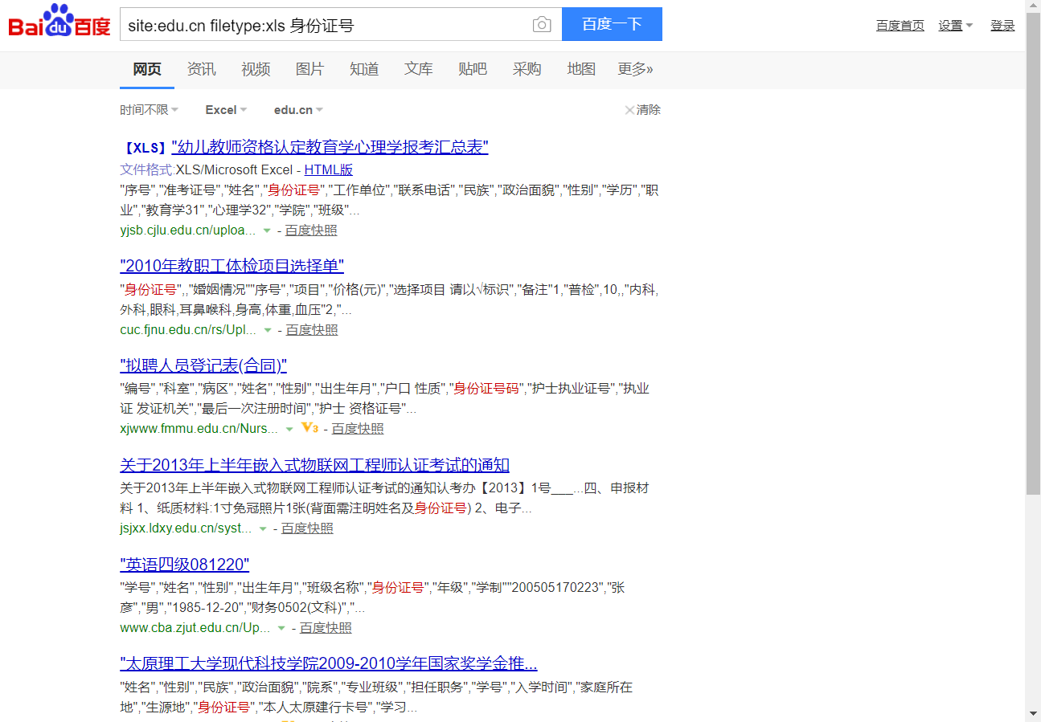
Task: Focus the search query input field
Action: (x=326, y=25)
